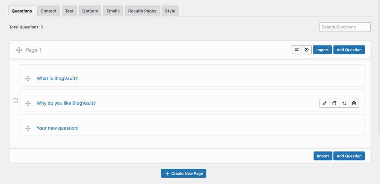
Task: Open the Emails tab
Action: click(113, 11)
